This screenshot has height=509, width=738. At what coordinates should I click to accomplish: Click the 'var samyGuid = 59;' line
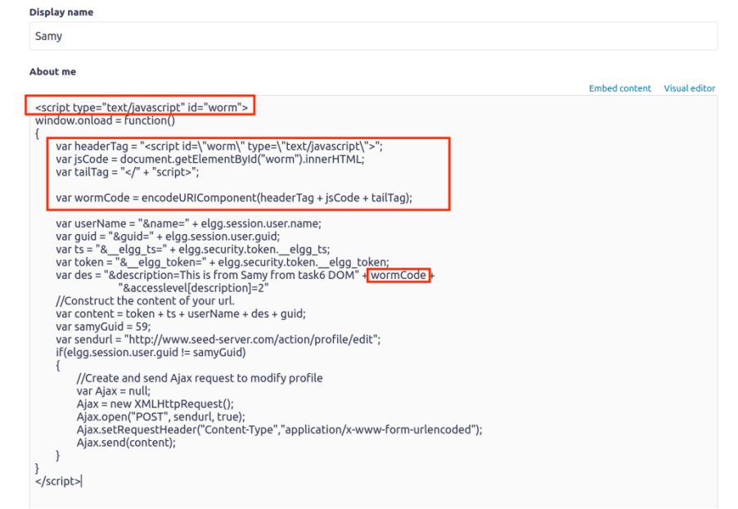(103, 327)
